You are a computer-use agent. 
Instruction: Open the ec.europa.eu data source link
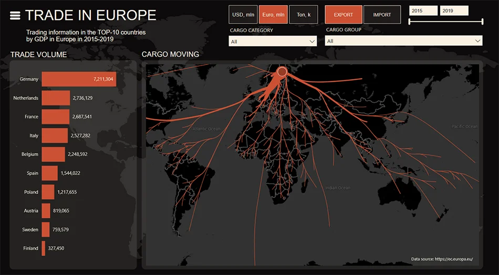pos(454,259)
